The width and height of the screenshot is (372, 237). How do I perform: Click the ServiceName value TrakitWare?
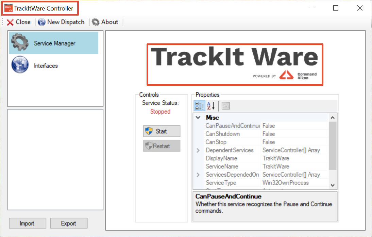pyautogui.click(x=276, y=166)
